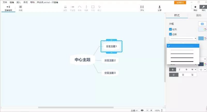The height and width of the screenshot is (112, 207).
Task: Select branch topic 分支主题 2
Action: [110, 61]
